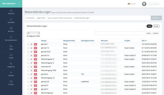Open Super computer (Main warehouse) breadcrumb
The image size is (164, 95).
pos(60,18)
